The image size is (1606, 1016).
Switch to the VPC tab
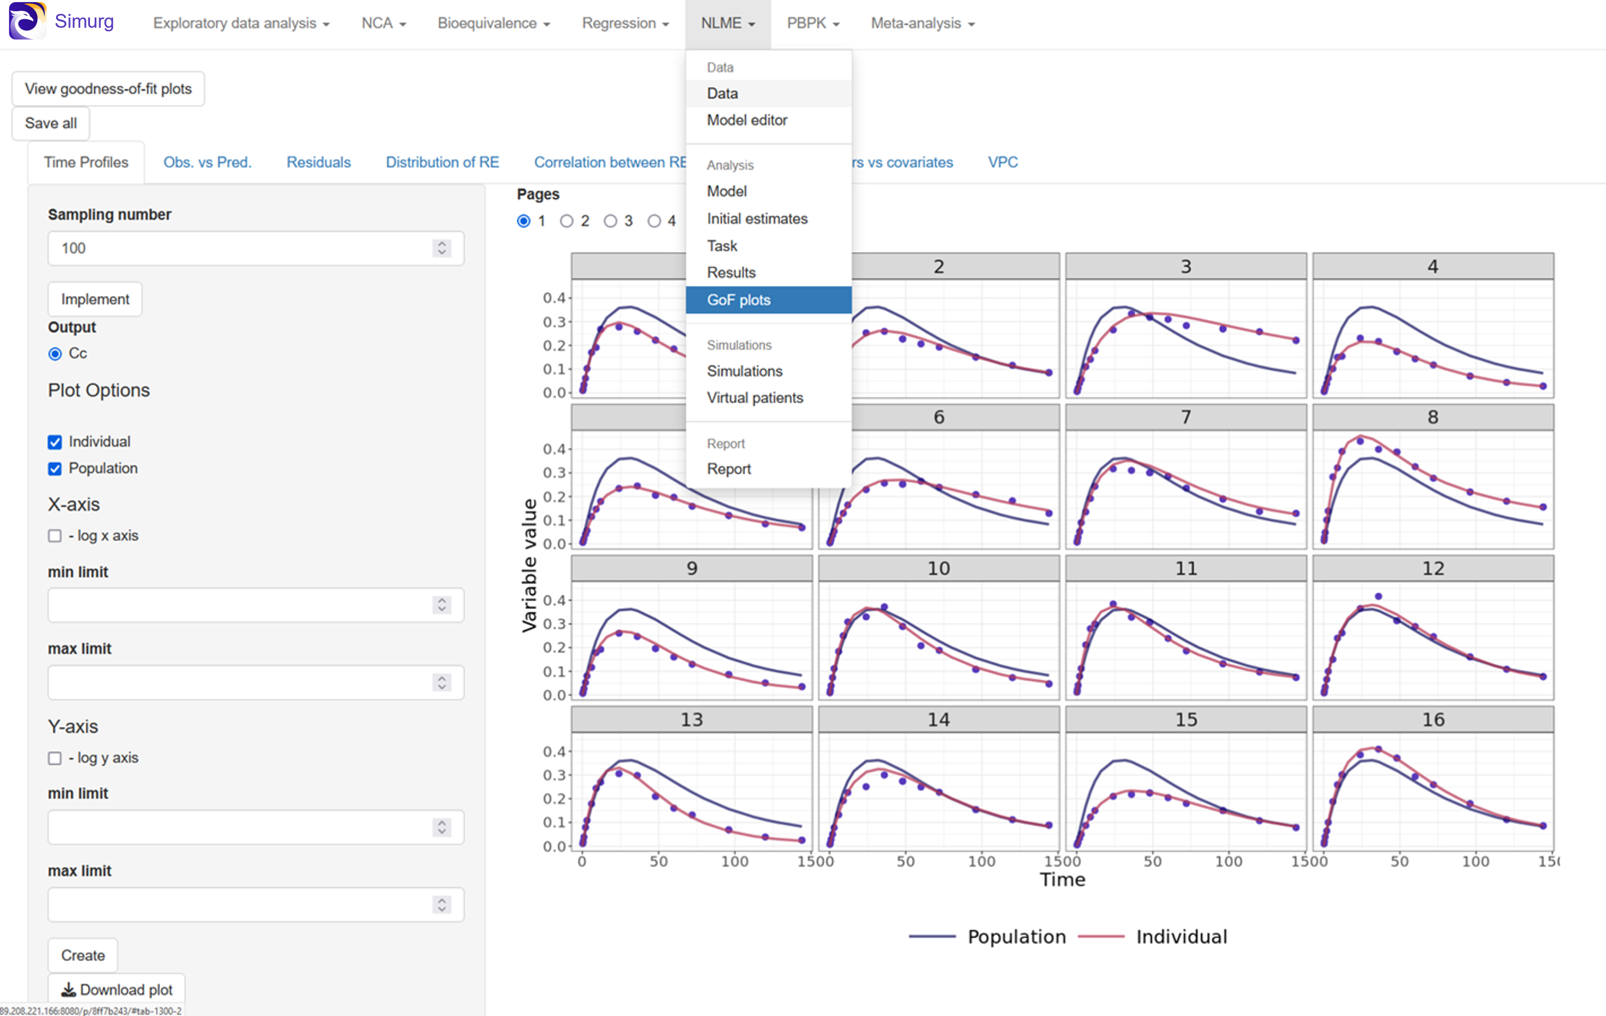coord(1003,162)
